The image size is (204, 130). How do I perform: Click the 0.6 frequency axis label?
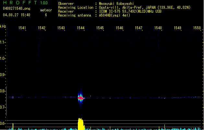[x=3, y=124]
